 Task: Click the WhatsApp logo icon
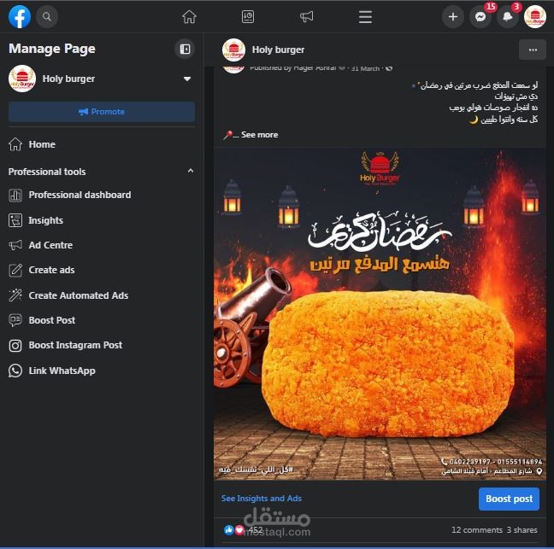15,371
